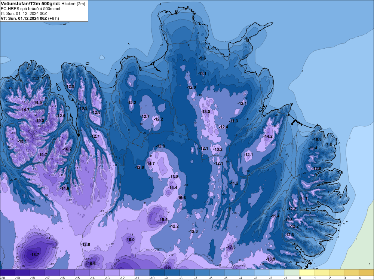The image size is (374, 280).
Task: Select the -17.3 temperature reading
Action: click(x=231, y=247)
